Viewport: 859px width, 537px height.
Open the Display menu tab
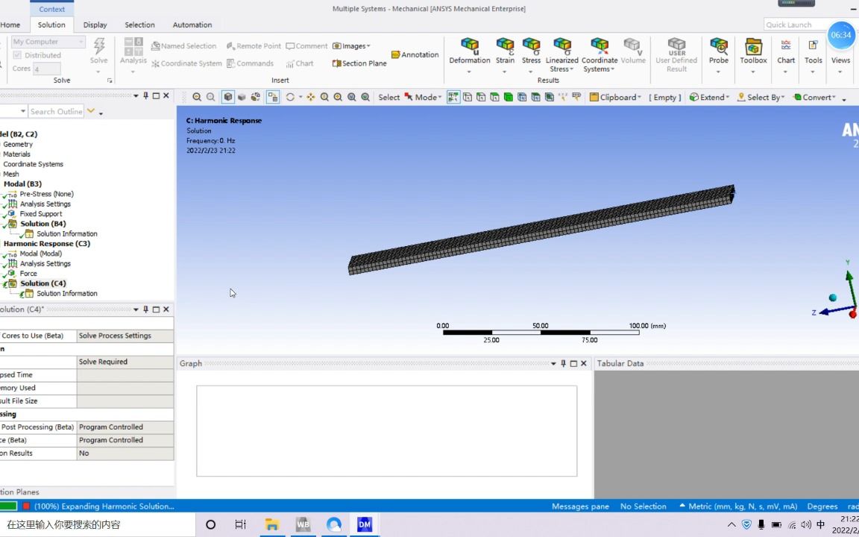click(95, 25)
